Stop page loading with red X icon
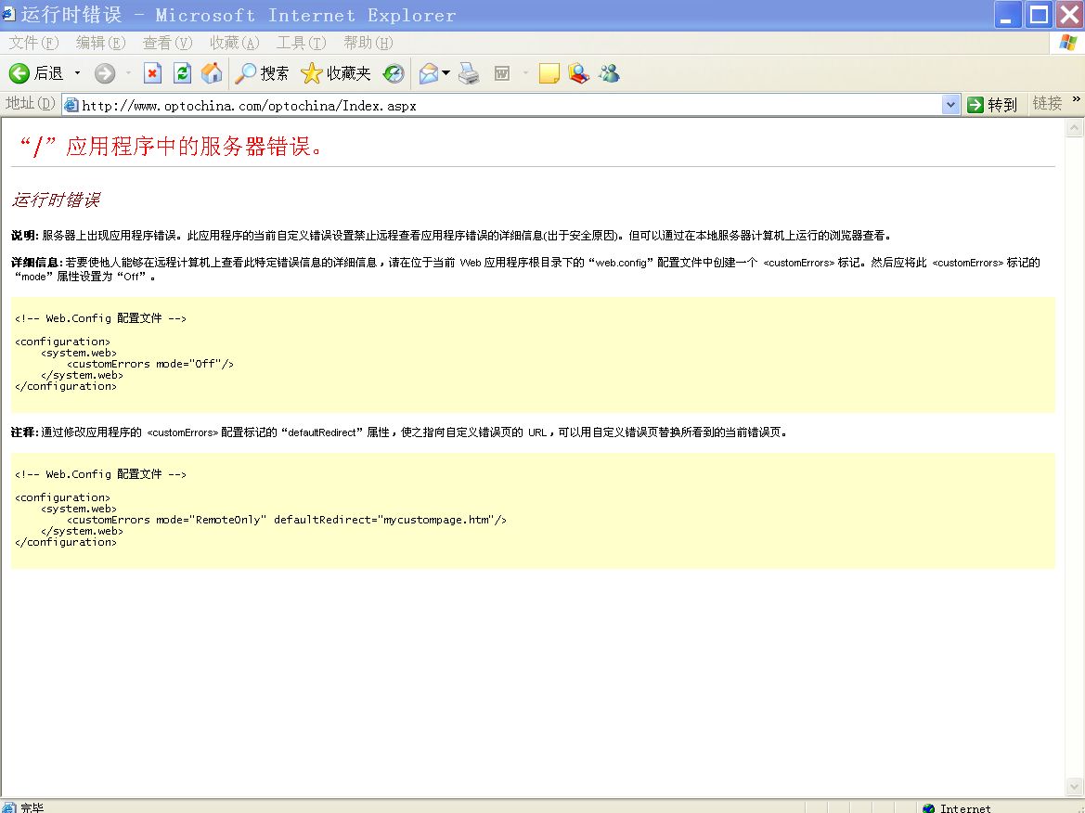Image resolution: width=1085 pixels, height=813 pixels. [x=153, y=72]
